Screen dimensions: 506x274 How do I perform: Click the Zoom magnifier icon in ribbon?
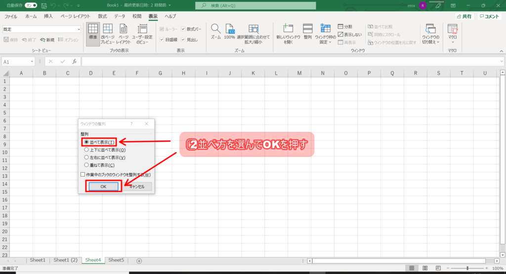pyautogui.click(x=215, y=30)
